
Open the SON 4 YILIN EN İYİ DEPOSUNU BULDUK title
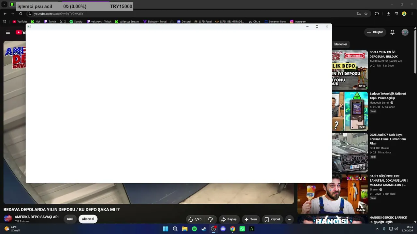[384, 54]
